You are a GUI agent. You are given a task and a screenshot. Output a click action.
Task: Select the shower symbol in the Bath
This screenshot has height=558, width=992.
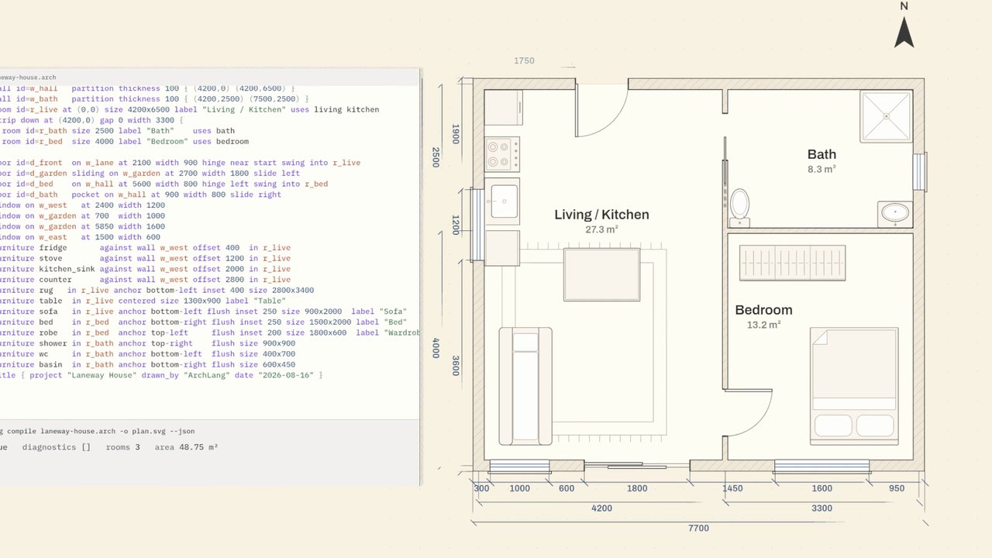pos(886,116)
